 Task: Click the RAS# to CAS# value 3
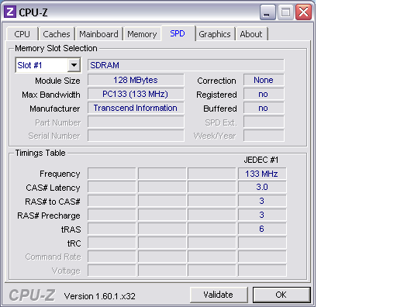pyautogui.click(x=262, y=201)
